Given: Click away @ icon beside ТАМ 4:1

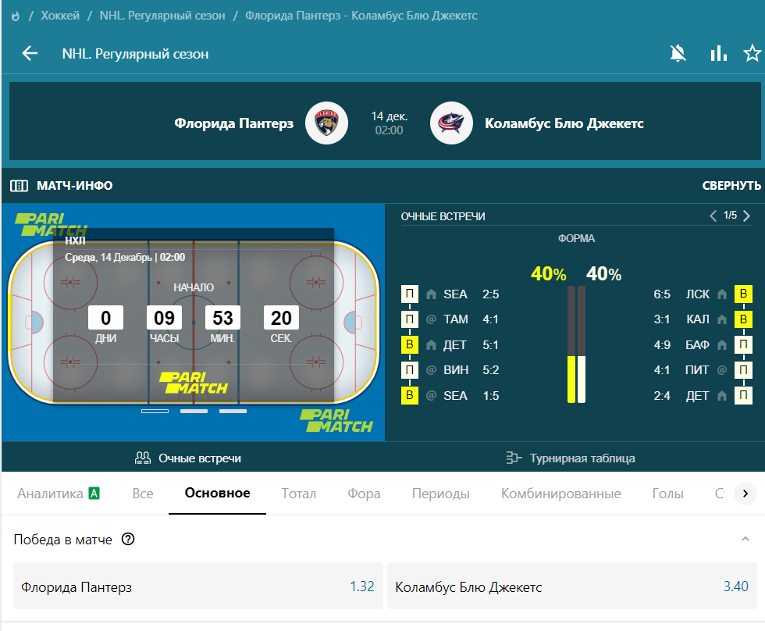Looking at the screenshot, I should [431, 319].
